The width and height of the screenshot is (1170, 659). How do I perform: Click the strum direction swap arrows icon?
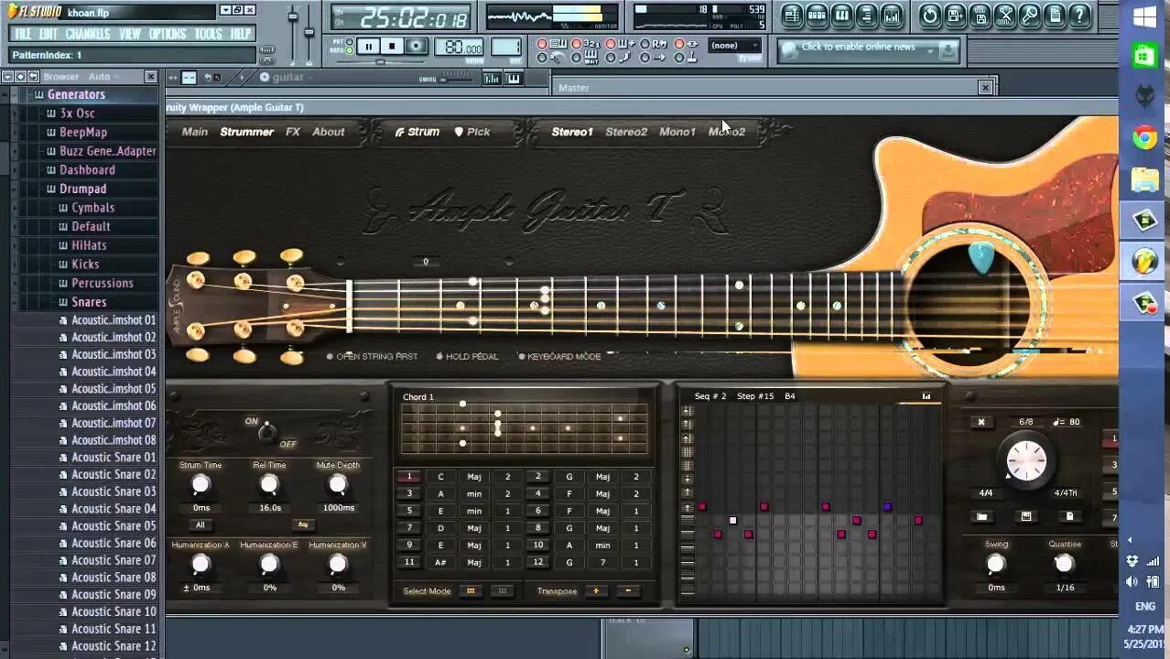tap(303, 524)
